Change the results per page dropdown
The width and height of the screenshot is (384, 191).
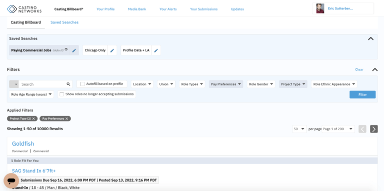click(x=299, y=129)
